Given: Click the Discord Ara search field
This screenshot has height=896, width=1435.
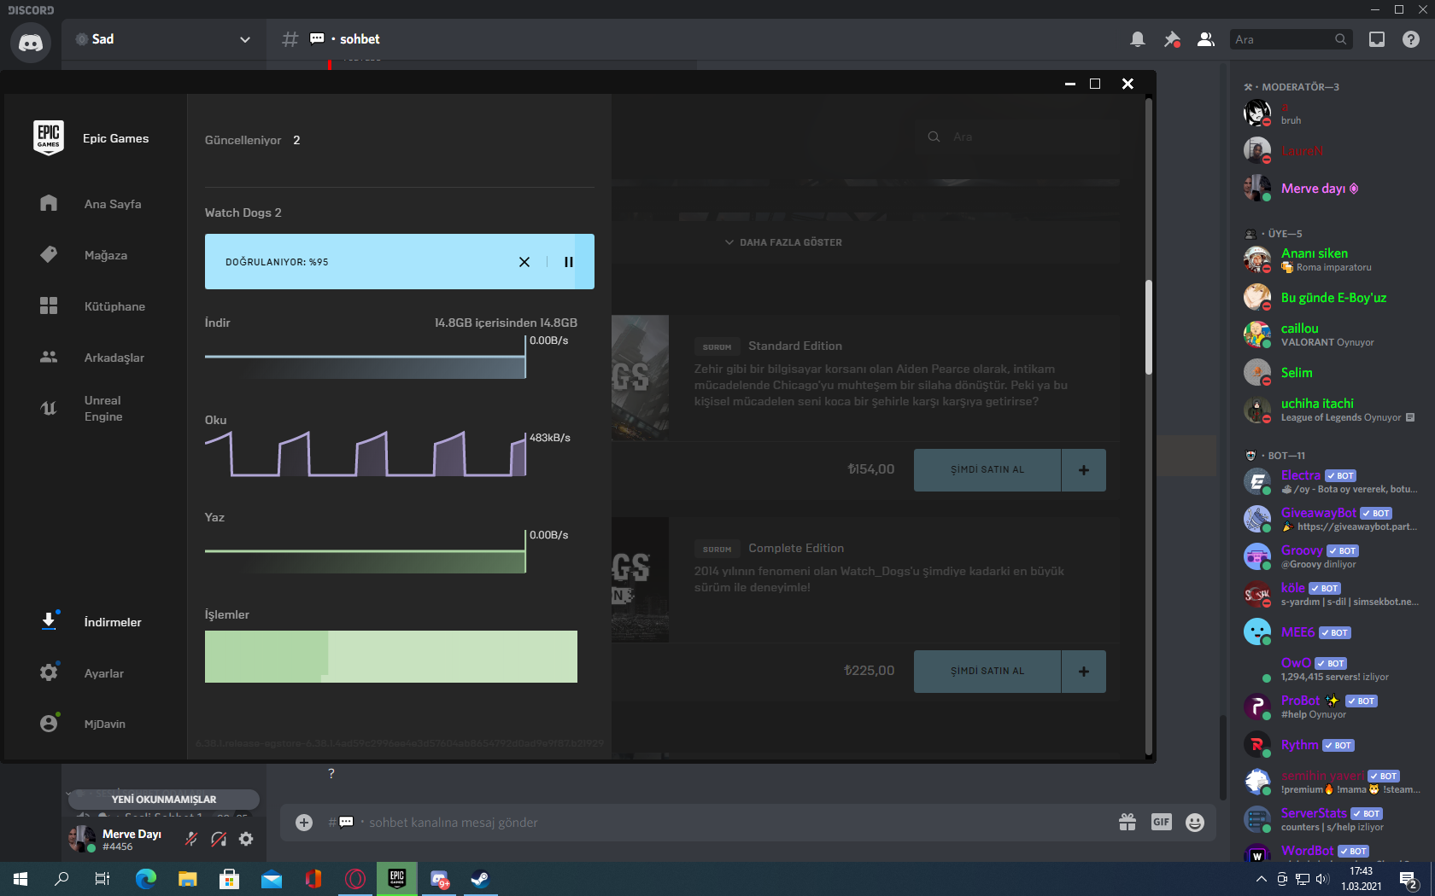Looking at the screenshot, I should click(x=1290, y=39).
